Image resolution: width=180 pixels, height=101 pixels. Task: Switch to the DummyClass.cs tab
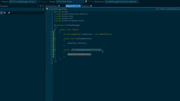(52, 6)
